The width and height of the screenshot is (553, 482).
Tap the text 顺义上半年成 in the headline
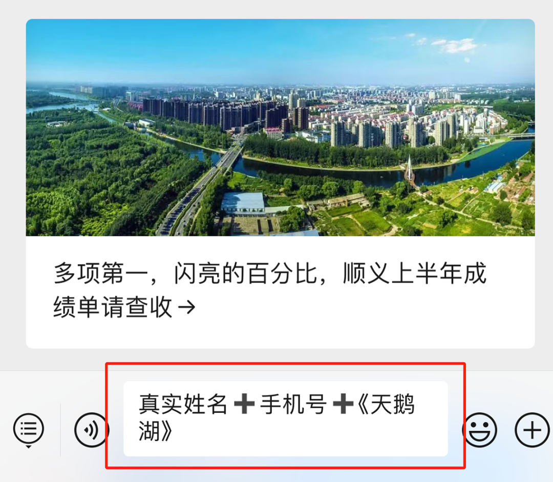coord(415,273)
